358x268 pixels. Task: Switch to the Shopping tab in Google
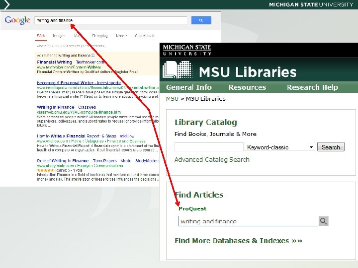[x=100, y=36]
